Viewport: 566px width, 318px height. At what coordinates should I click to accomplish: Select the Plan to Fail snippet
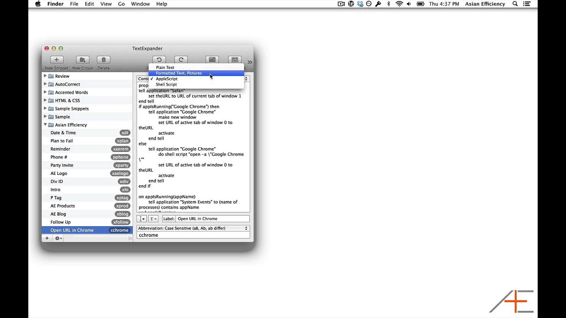(87, 141)
